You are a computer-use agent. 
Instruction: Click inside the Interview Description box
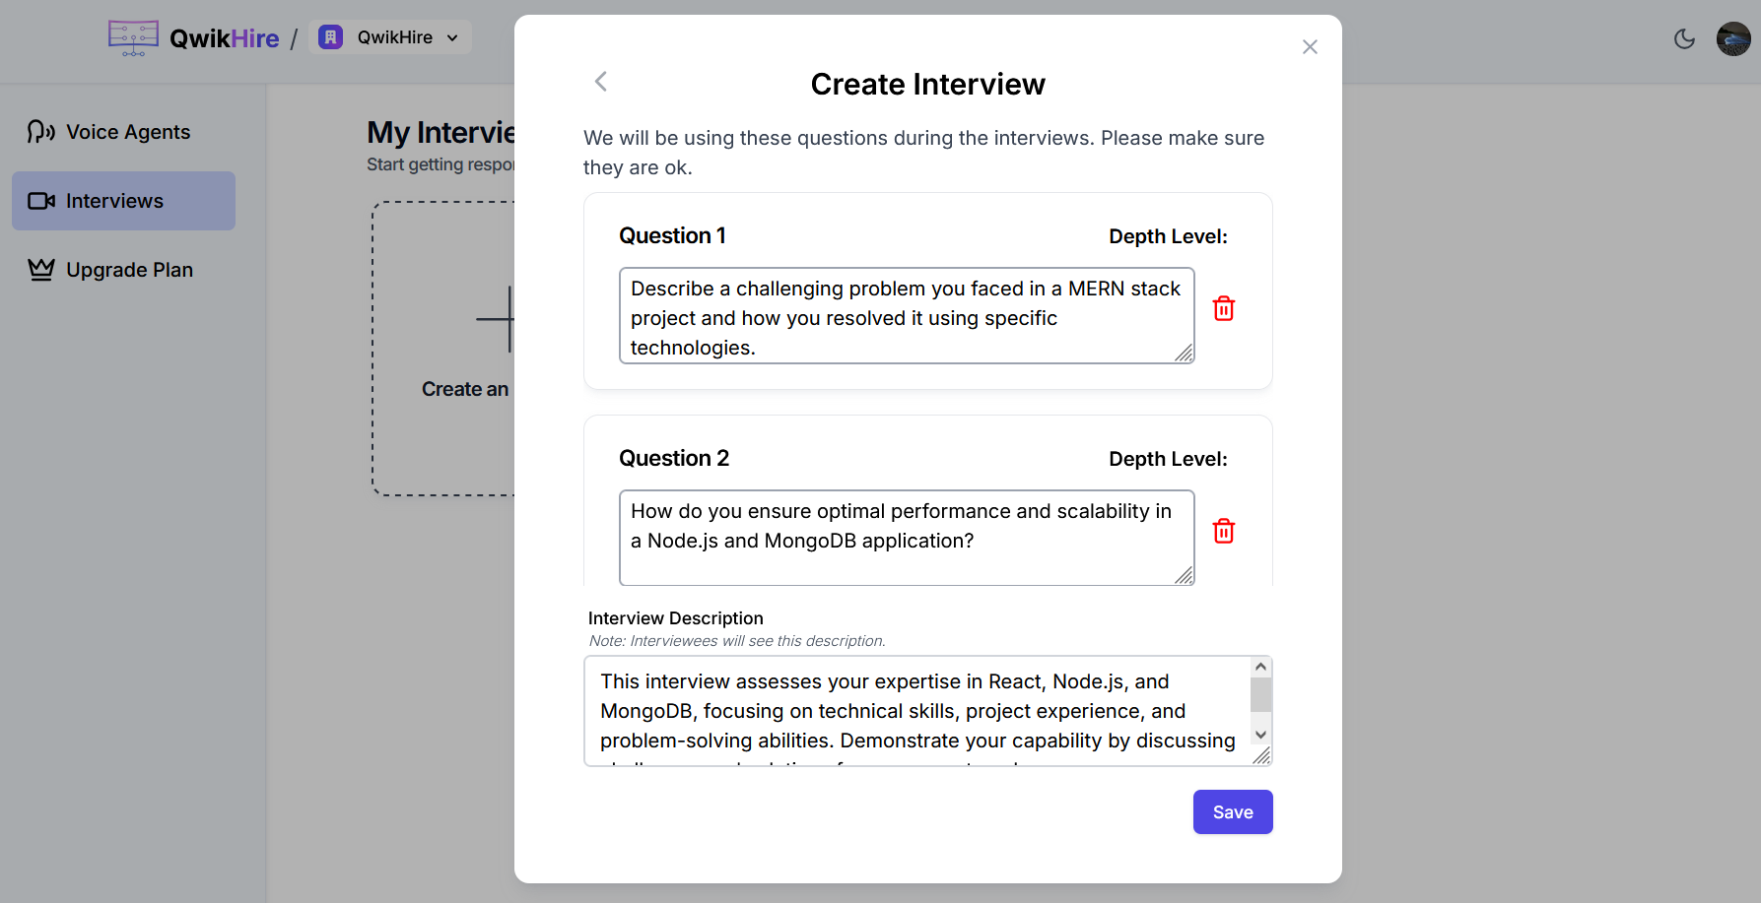pos(916,710)
